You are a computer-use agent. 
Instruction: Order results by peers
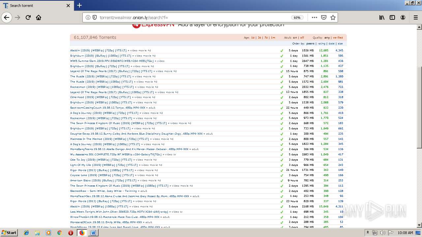[310, 43]
